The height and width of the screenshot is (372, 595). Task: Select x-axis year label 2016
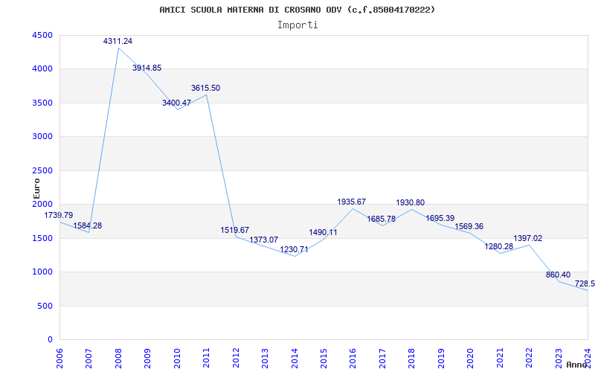[x=353, y=358]
